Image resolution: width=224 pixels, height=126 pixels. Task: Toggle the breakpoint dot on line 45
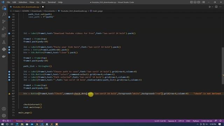click(9, 34)
